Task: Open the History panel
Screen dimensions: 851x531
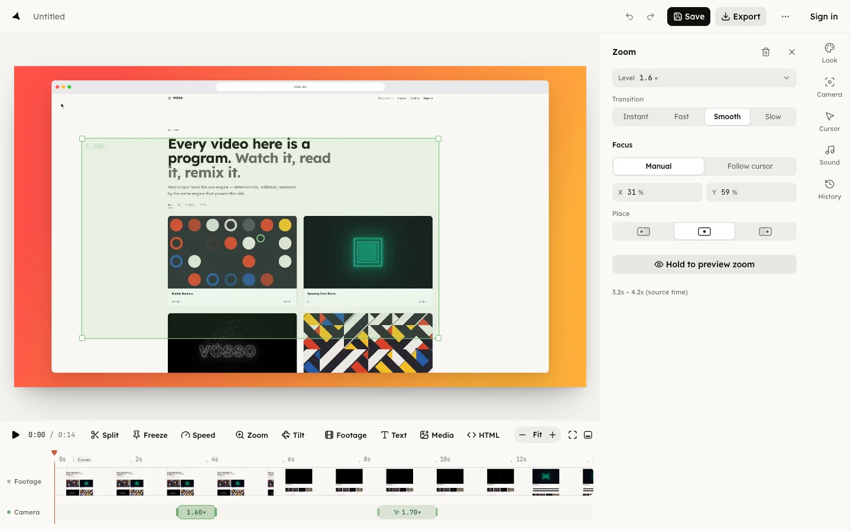Action: pos(830,189)
